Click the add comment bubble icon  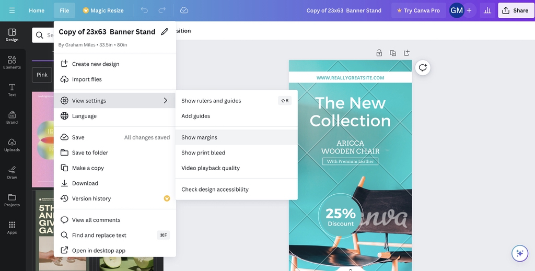[423, 67]
